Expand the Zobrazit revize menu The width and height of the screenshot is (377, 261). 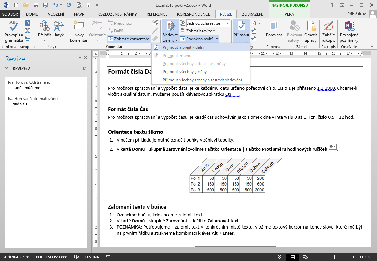[197, 31]
